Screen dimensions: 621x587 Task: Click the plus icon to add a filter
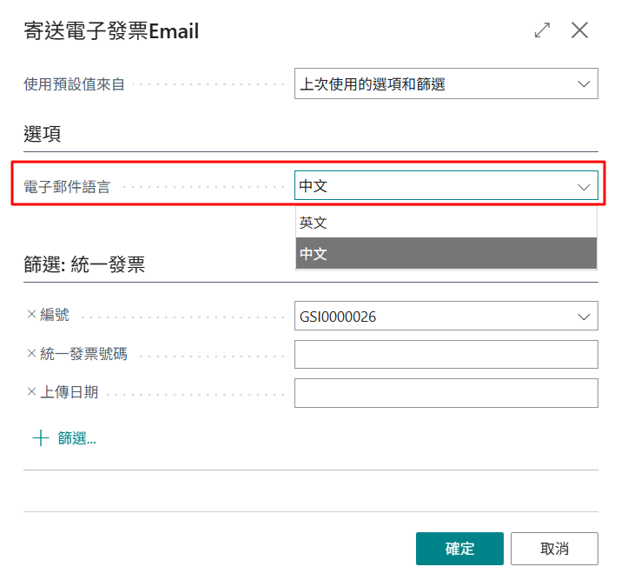click(x=41, y=438)
